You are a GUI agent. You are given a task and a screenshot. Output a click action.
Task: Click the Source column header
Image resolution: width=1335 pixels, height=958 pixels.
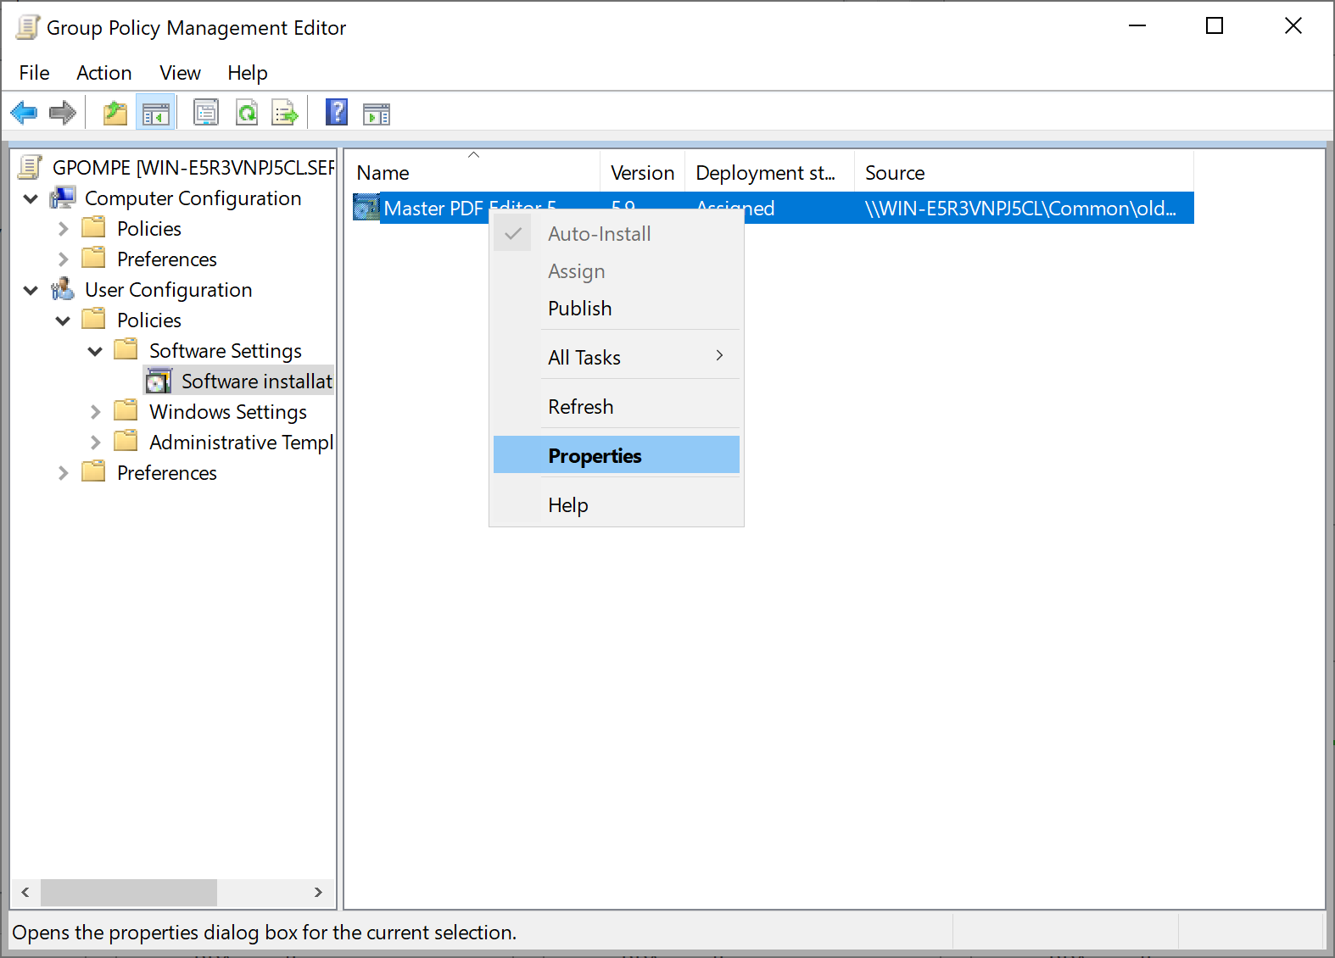895,173
